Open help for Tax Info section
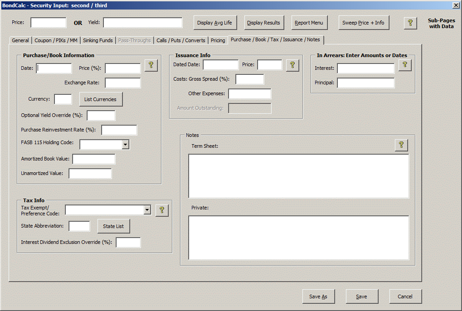462x311 pixels. (162, 210)
